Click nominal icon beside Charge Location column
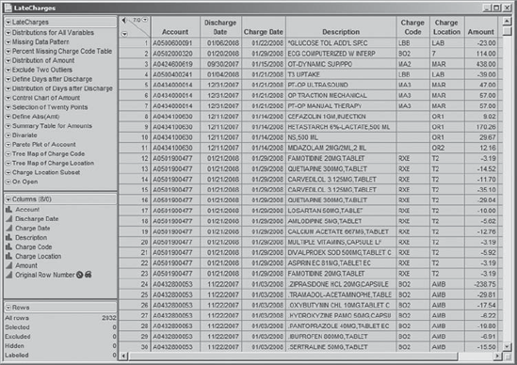 (8, 256)
